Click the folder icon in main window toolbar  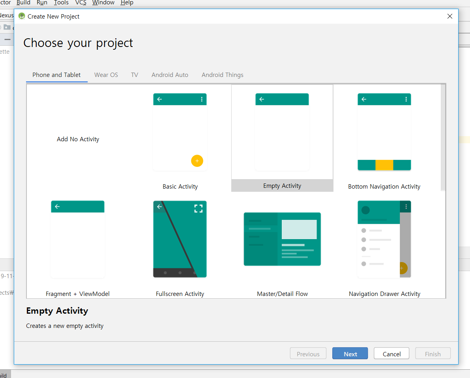pyautogui.click(x=7, y=27)
